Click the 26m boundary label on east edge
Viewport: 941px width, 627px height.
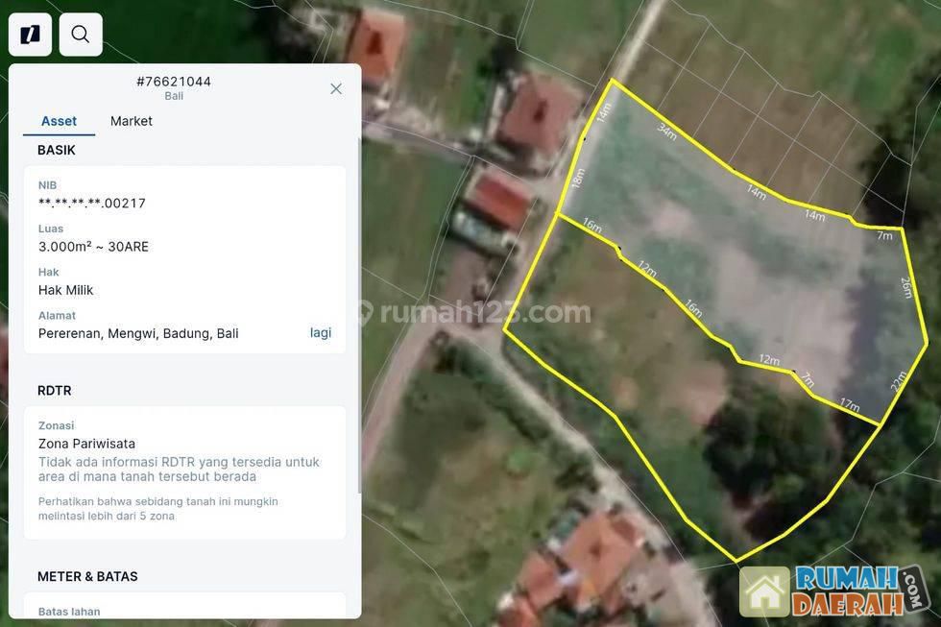(x=905, y=287)
